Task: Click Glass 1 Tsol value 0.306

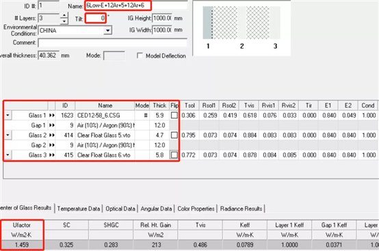Action: click(x=189, y=116)
